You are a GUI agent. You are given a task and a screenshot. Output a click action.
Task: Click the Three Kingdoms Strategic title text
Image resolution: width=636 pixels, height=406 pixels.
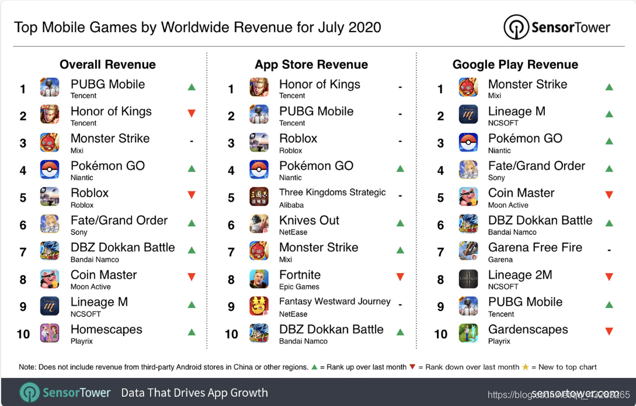click(x=332, y=192)
